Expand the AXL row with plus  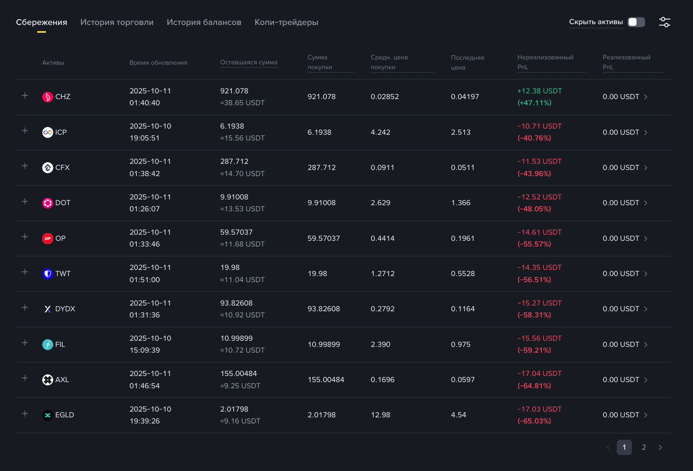pyautogui.click(x=25, y=378)
